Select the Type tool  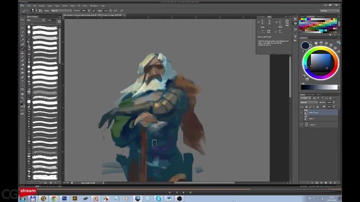(22, 81)
